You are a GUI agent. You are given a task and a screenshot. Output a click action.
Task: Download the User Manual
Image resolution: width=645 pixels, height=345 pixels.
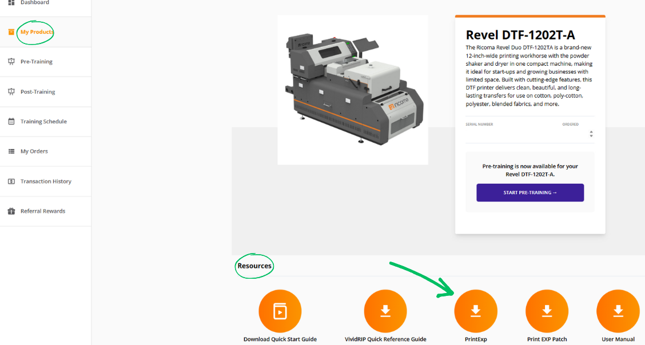618,311
